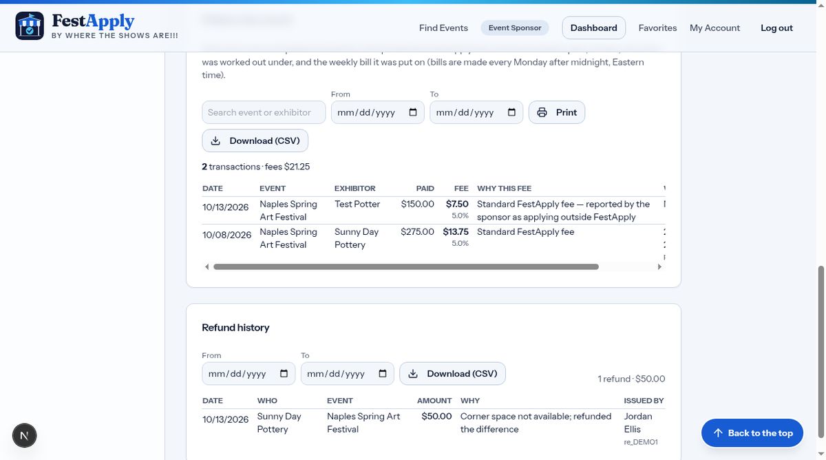826x460 pixels.
Task: Click the $13.75 fee amount
Action: pos(456,232)
